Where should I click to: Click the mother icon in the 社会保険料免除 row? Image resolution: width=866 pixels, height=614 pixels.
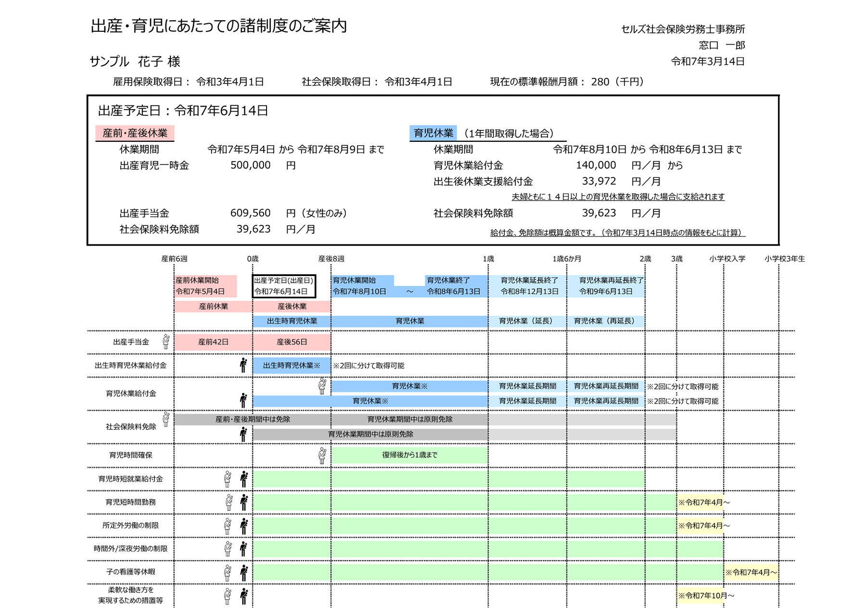pyautogui.click(x=166, y=419)
